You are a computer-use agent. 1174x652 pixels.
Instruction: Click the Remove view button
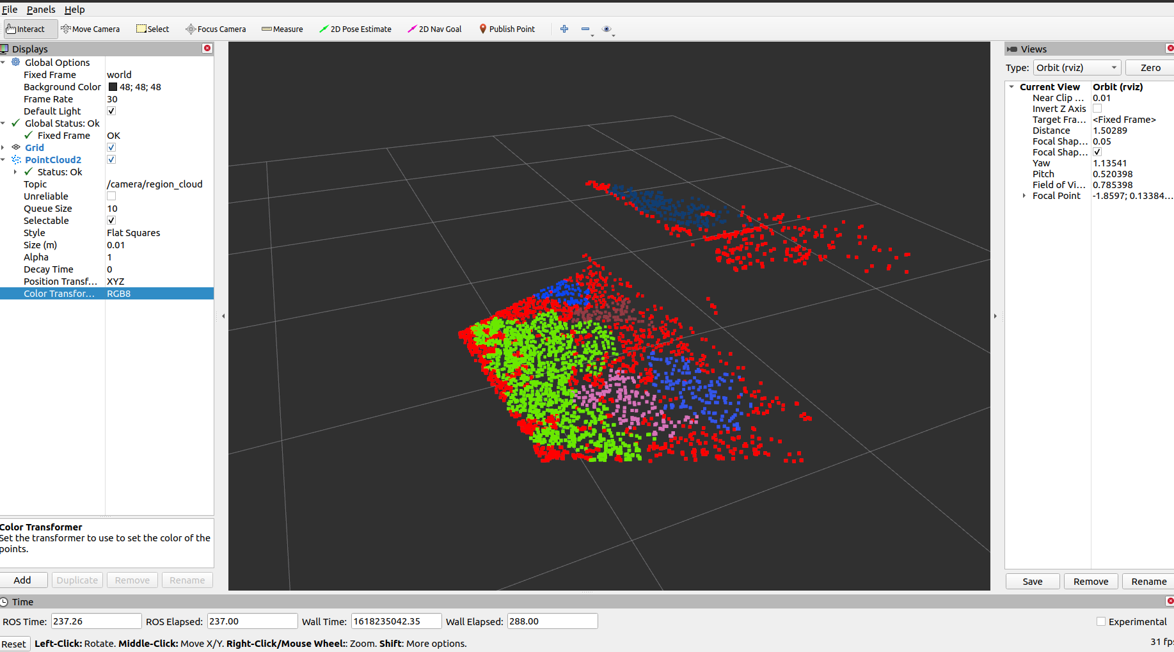click(1091, 581)
